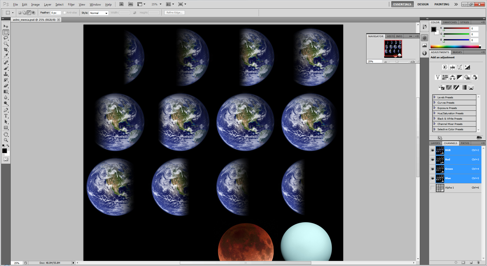Add an Exposure adjustment

pos(467,67)
